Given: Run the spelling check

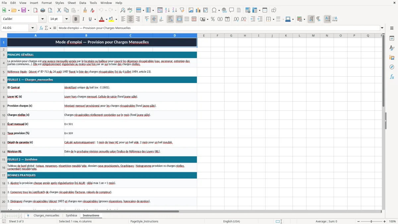Looking at the screenshot, I should coord(130,10).
